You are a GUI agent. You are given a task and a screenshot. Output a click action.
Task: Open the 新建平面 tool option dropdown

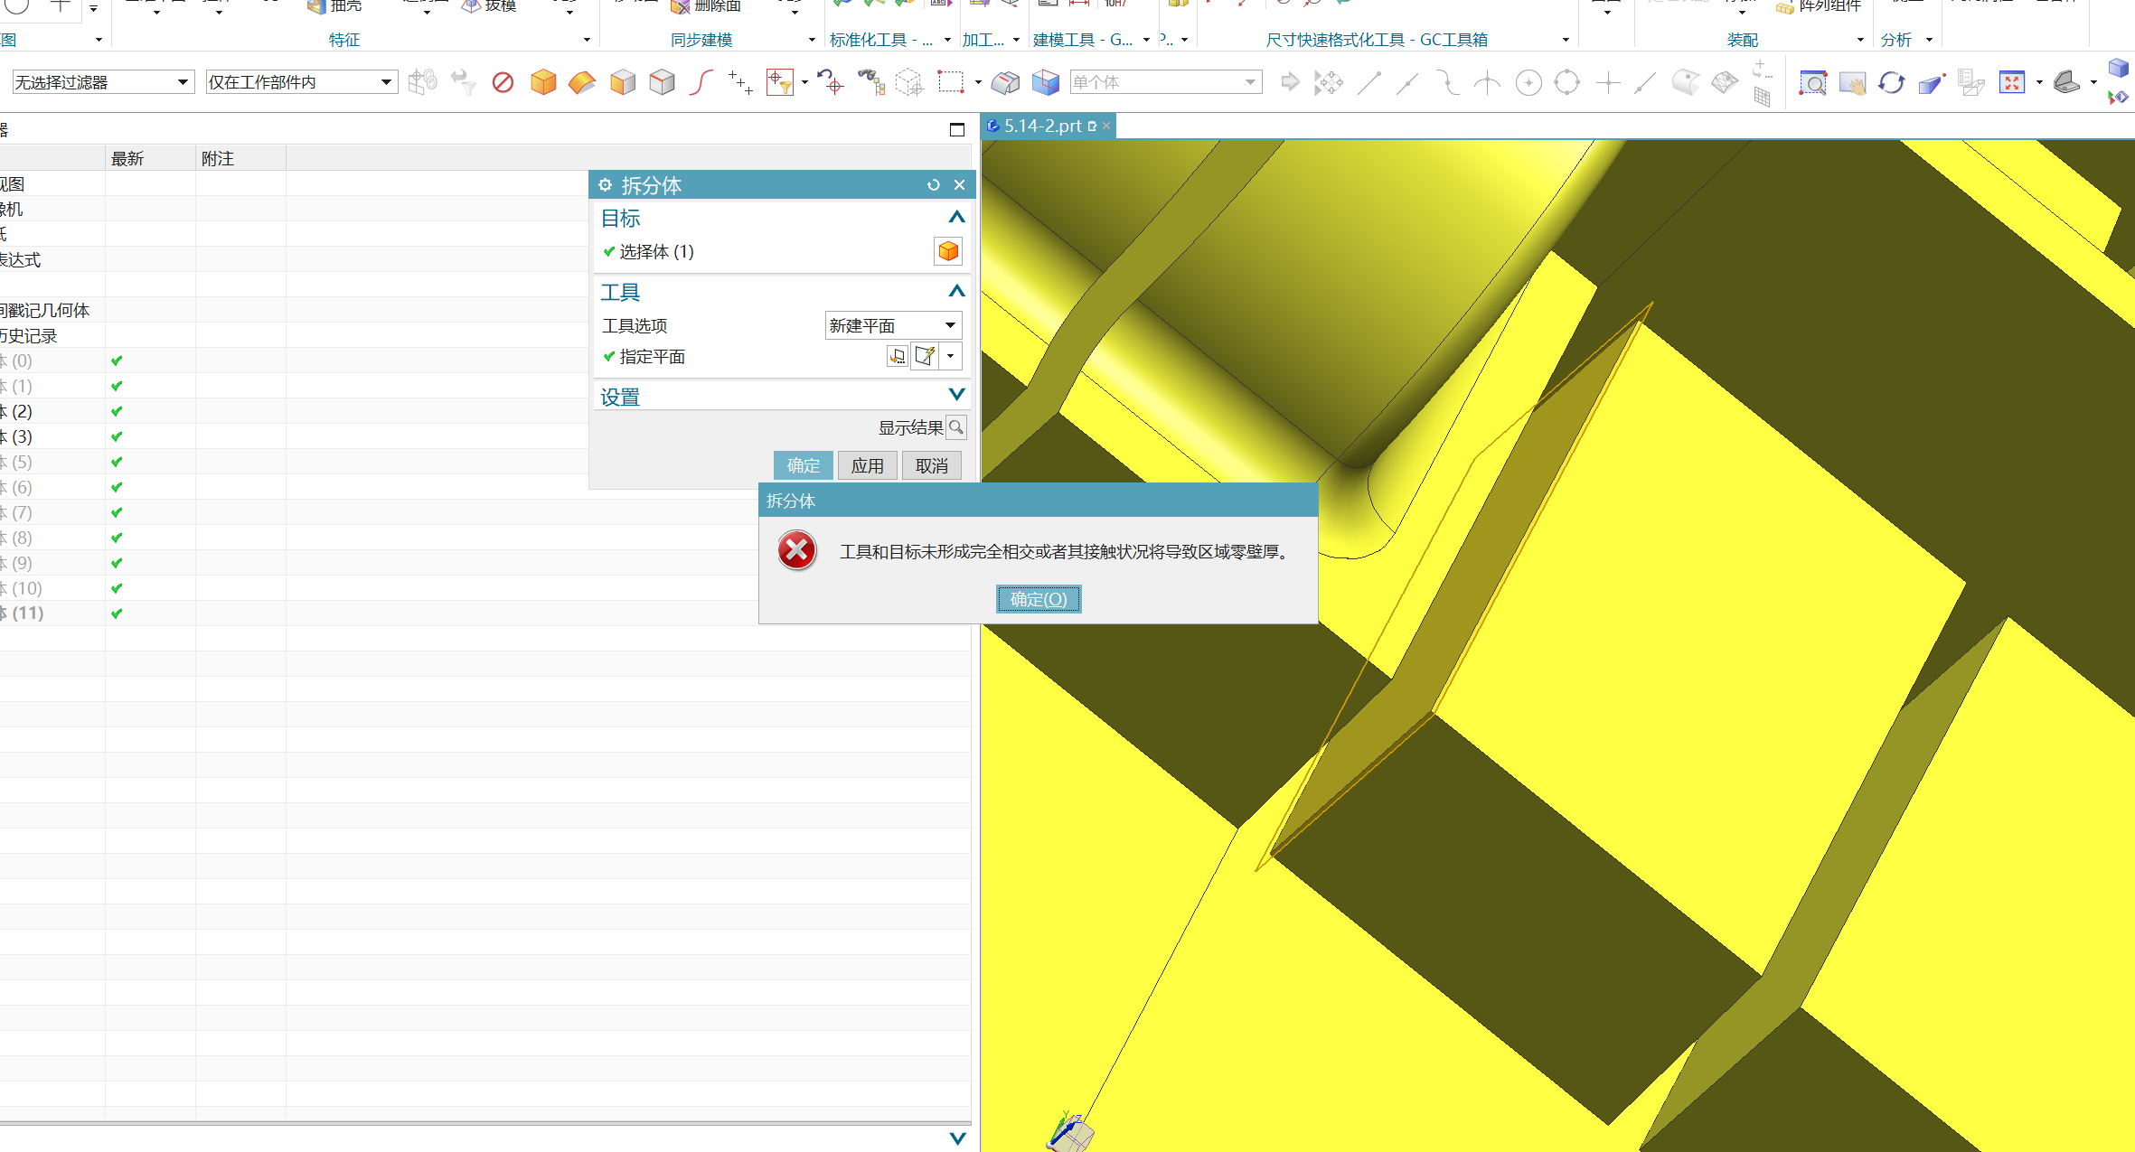893,325
